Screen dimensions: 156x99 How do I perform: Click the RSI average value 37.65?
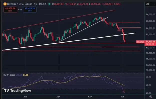coord(25,75)
